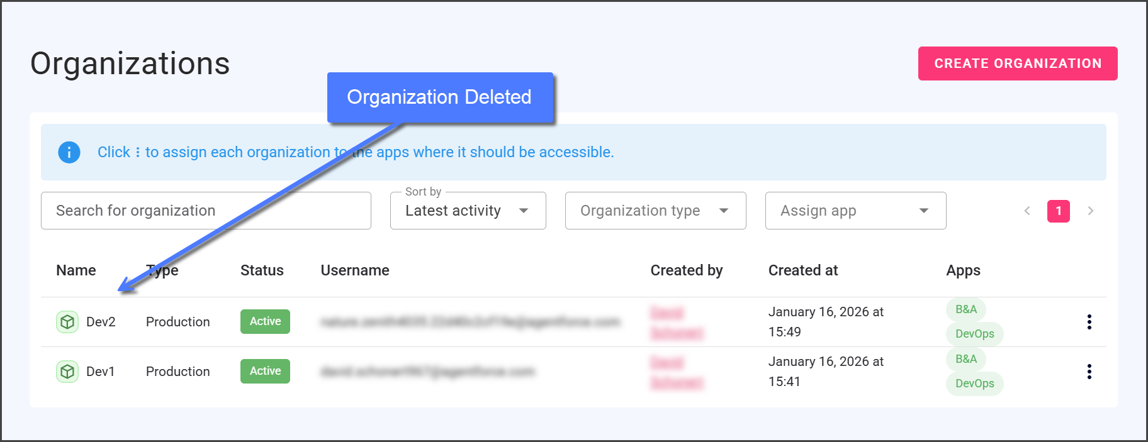This screenshot has height=442, width=1148.
Task: Click the blue info icon in banner
Action: click(69, 152)
